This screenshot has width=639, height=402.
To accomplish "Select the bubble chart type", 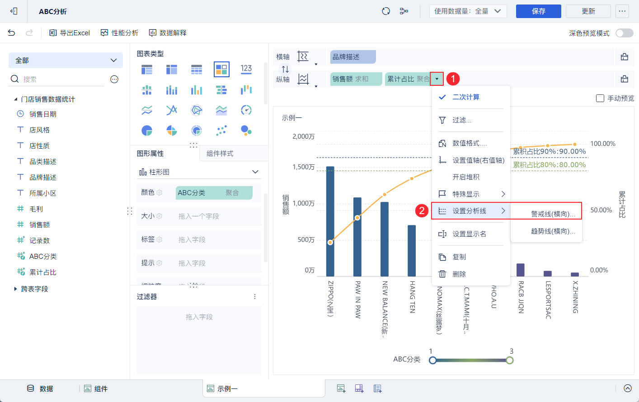I will tap(246, 131).
